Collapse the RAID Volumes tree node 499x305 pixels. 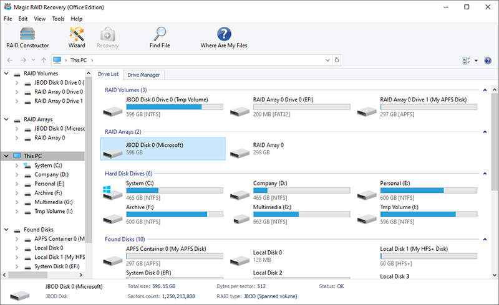click(x=6, y=73)
